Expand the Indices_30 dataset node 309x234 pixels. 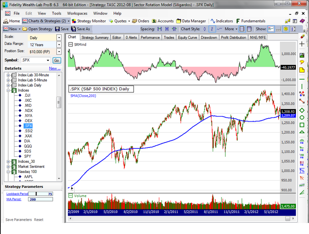[x=8, y=162]
